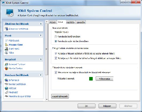Open the Mozilla Firefox icon in sidebar
This screenshot has width=142, height=112.
tap(6, 68)
